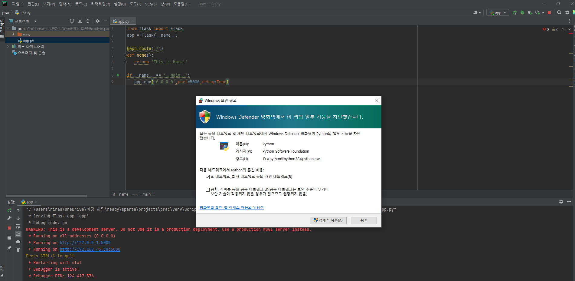Screen dimensions: 575x281
Task: Open 편집(E) menu
Action: click(33, 4)
